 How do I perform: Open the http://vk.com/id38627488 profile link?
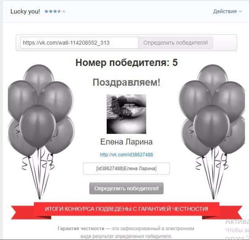126,155
